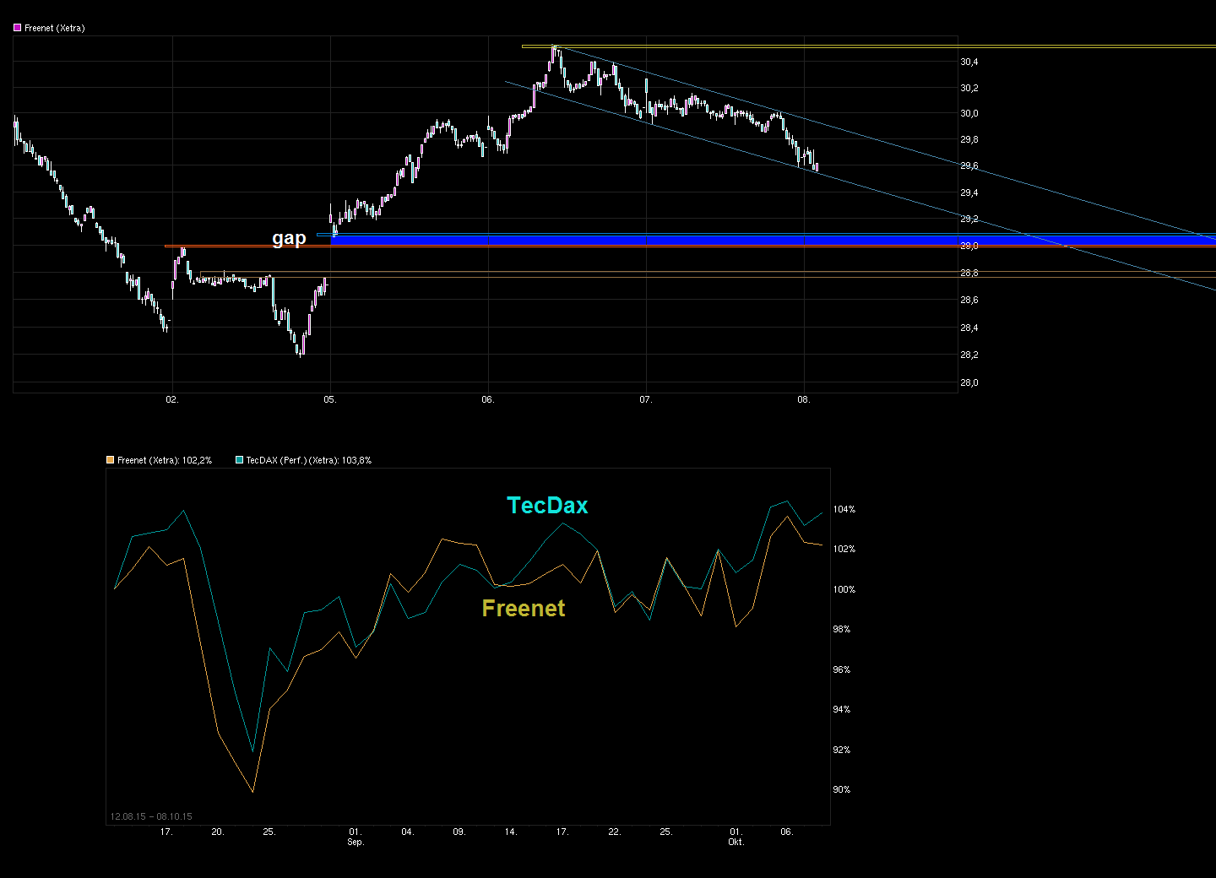Click the '07.' date label on candlestick chart
This screenshot has width=1216, height=878.
[x=646, y=399]
